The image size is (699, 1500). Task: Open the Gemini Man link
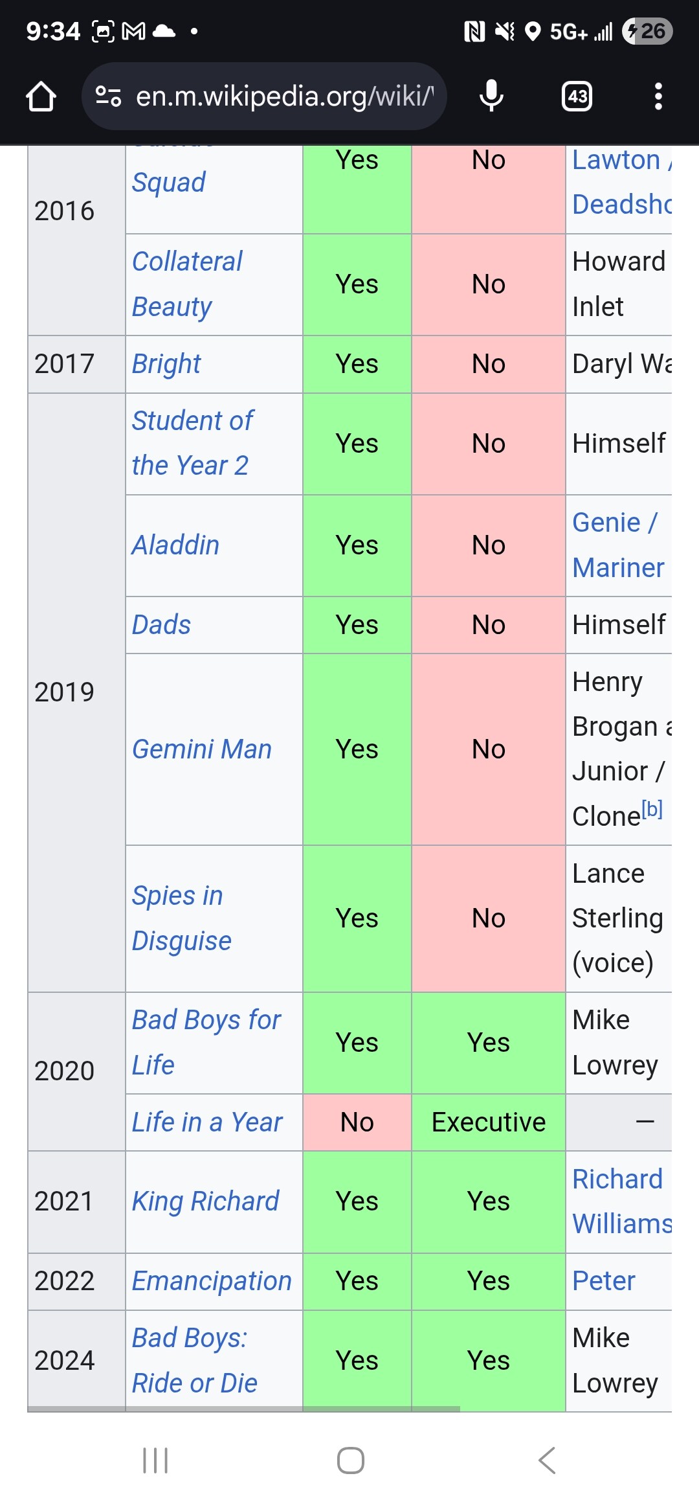(x=202, y=749)
